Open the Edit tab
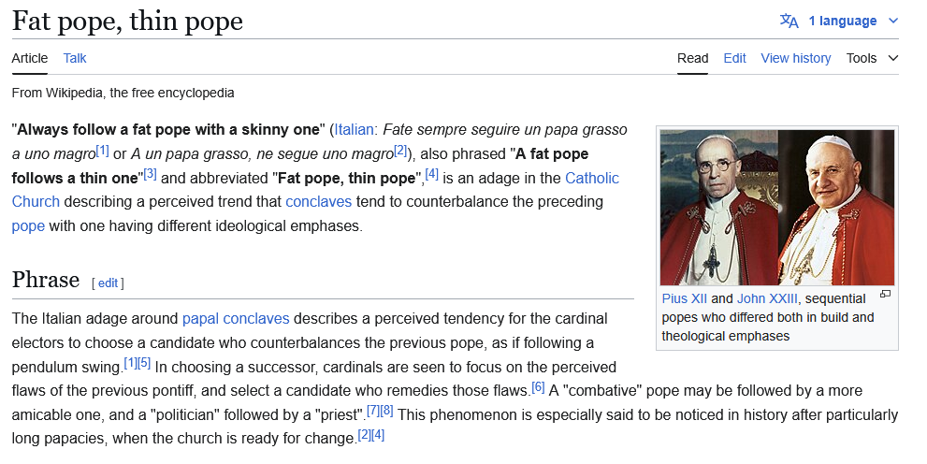This screenshot has width=927, height=464. (734, 58)
